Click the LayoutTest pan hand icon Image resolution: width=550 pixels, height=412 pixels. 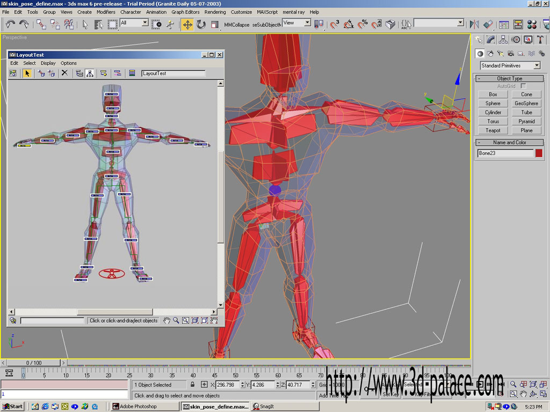(x=167, y=320)
